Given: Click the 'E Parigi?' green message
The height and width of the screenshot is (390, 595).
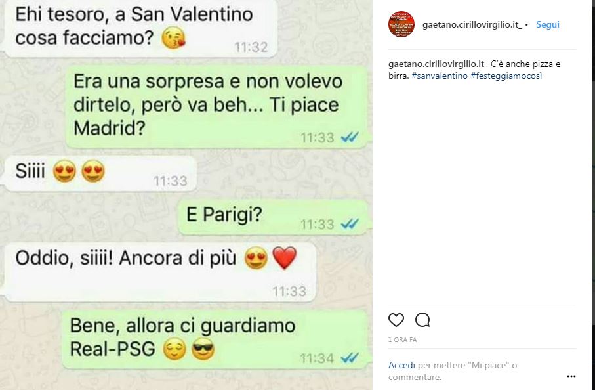Looking at the screenshot, I should pos(273,217).
